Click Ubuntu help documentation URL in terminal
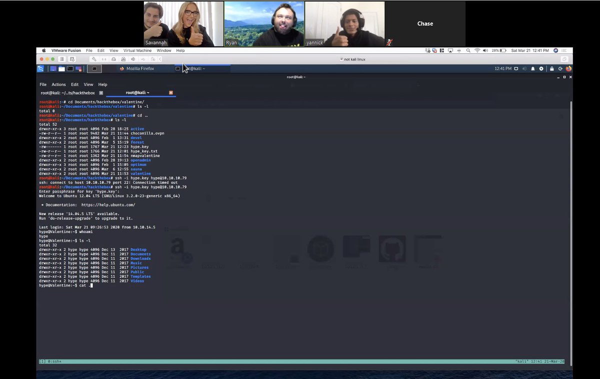The height and width of the screenshot is (379, 600). pyautogui.click(x=108, y=205)
